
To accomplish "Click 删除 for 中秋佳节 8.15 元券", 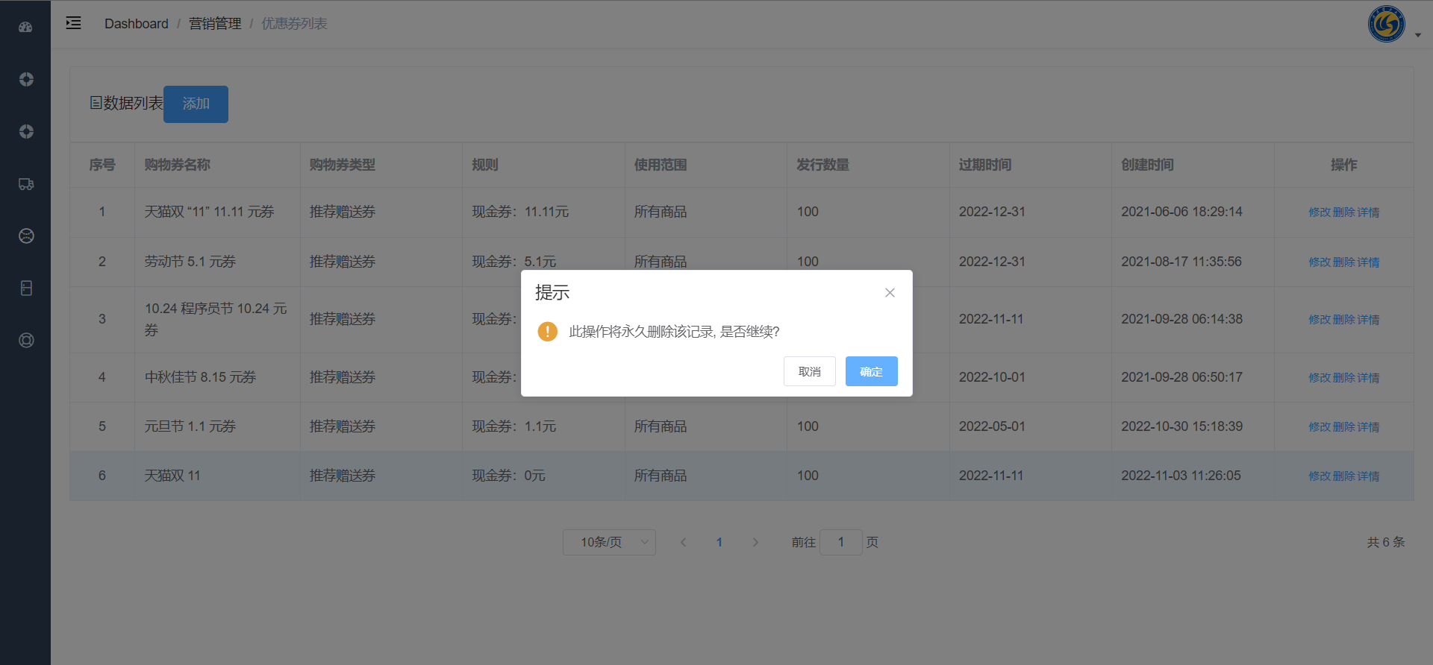I will coord(1344,378).
